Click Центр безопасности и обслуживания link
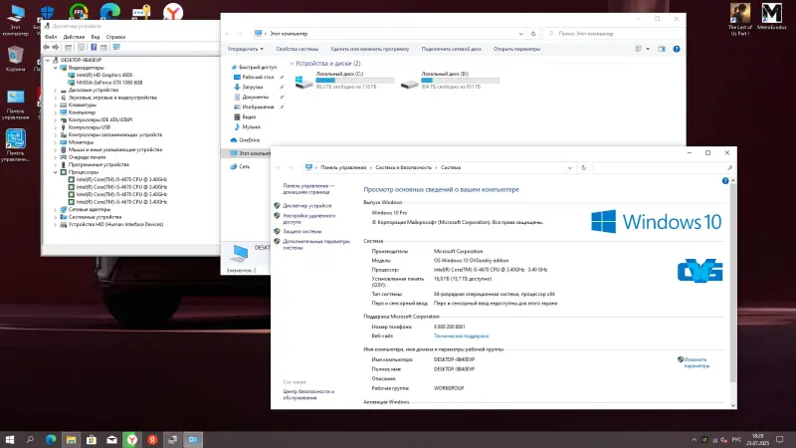The width and height of the screenshot is (796, 448). tap(308, 394)
